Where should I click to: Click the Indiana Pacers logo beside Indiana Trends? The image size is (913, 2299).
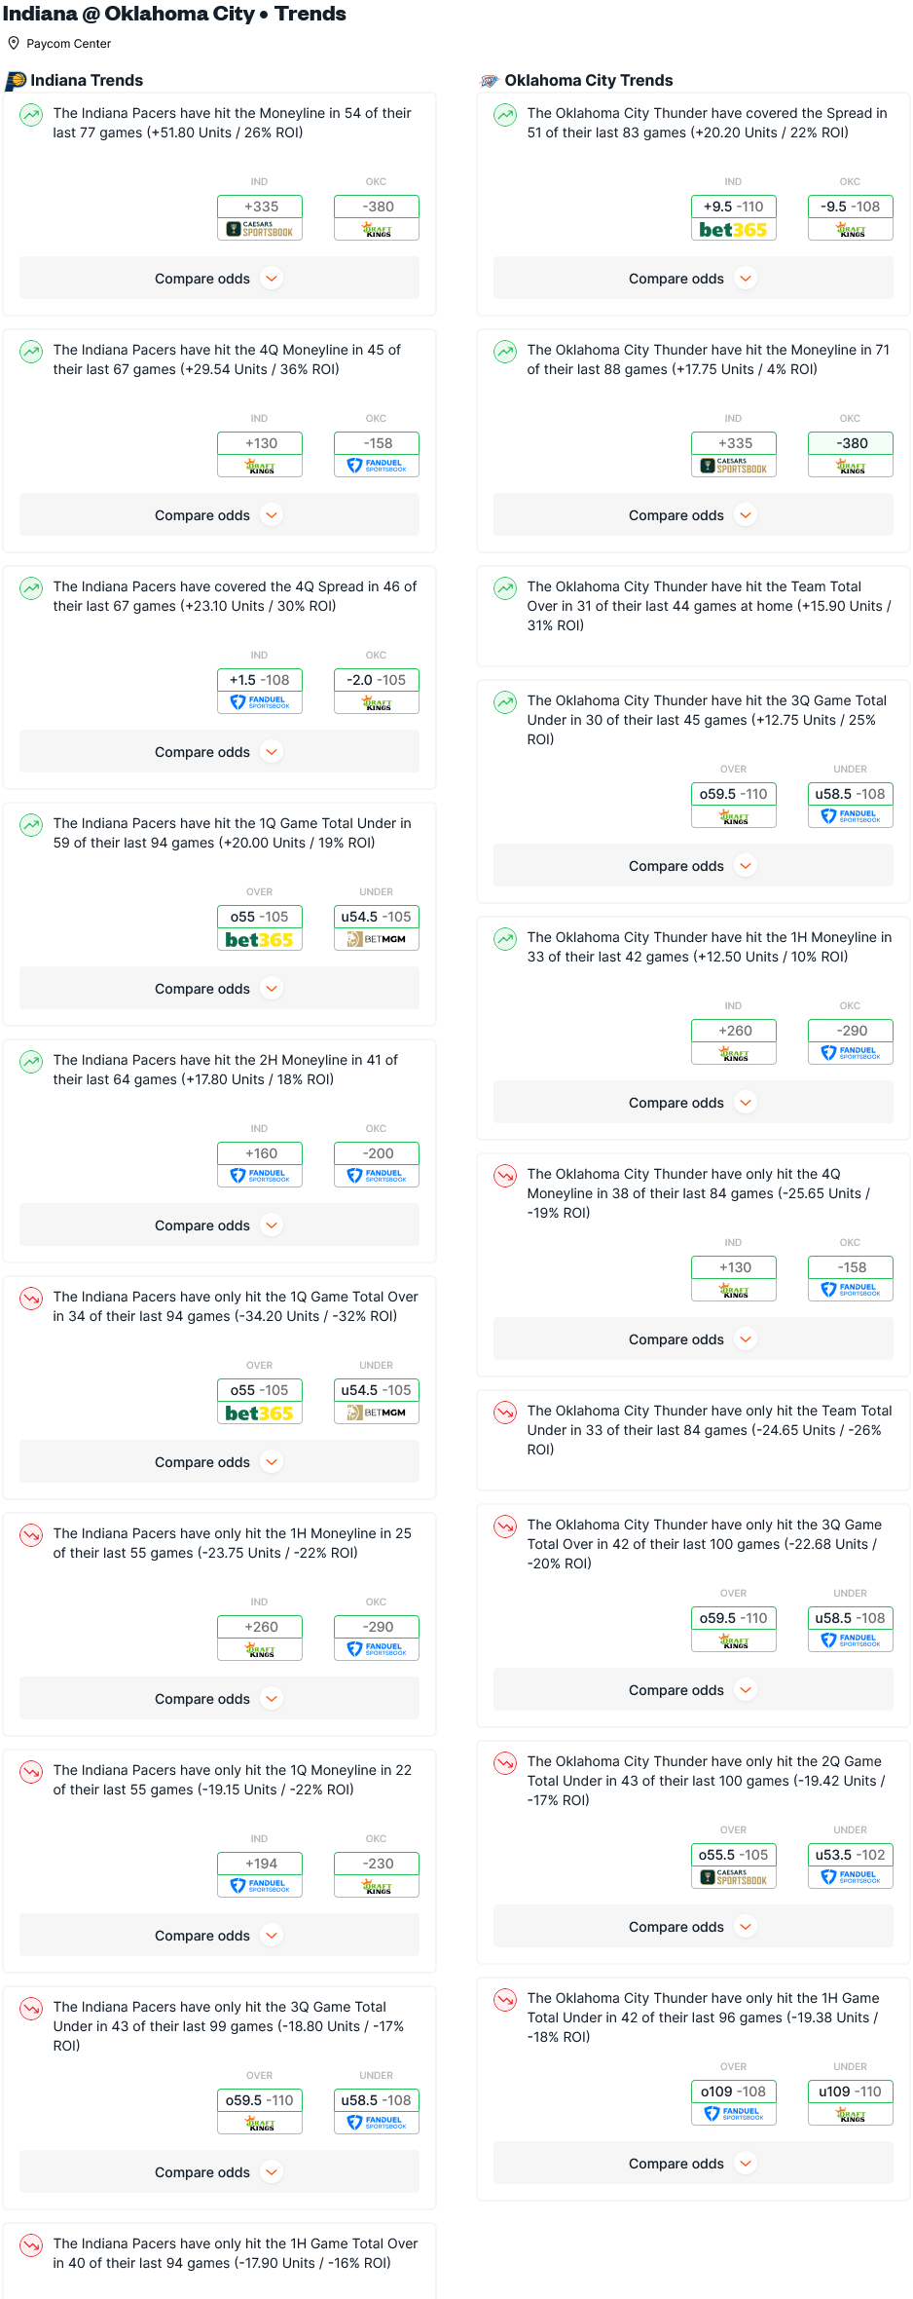point(16,81)
